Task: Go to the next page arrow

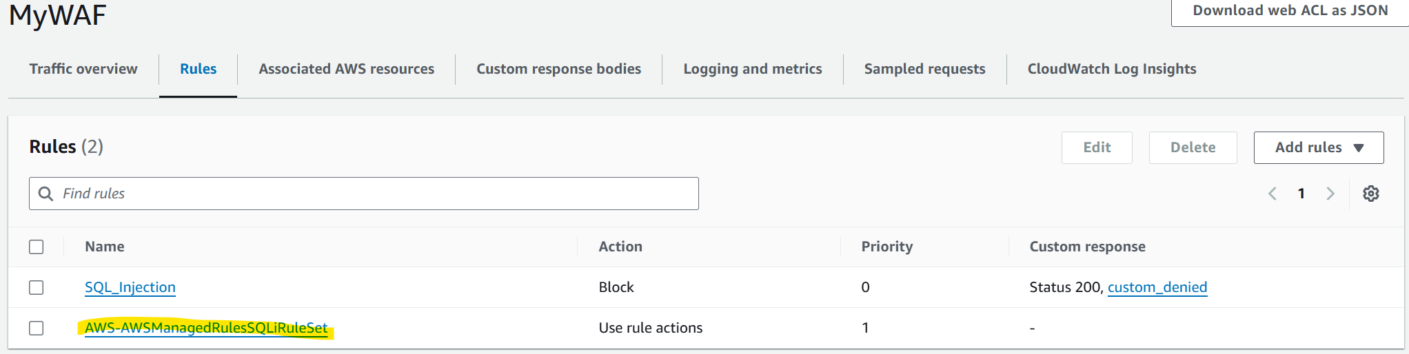Action: click(x=1330, y=194)
